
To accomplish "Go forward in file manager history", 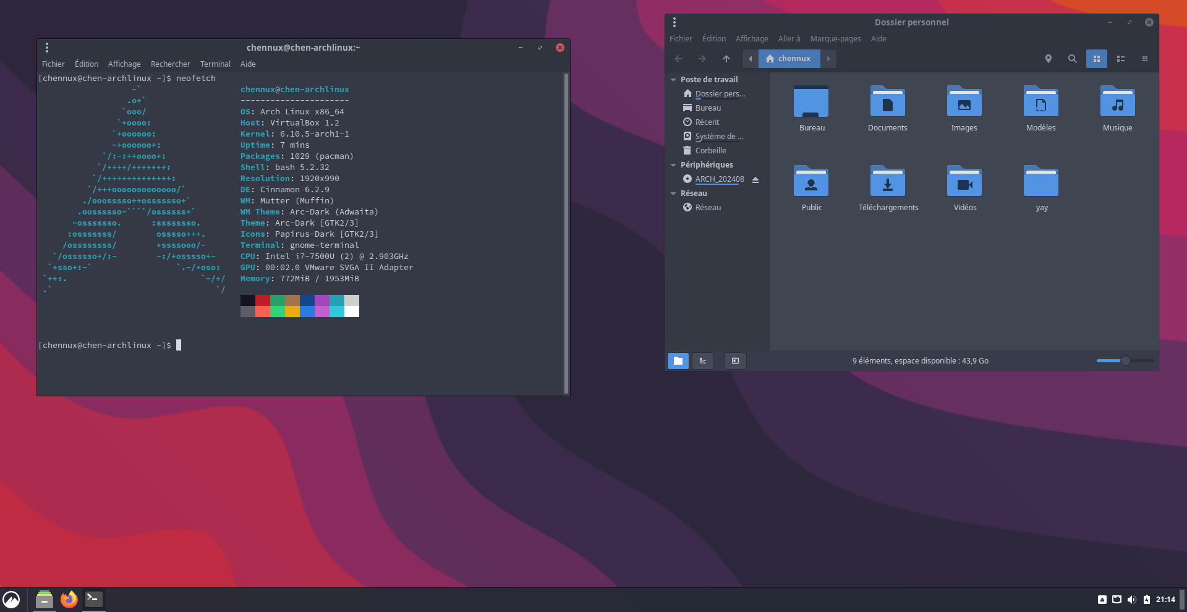I will 702,59.
